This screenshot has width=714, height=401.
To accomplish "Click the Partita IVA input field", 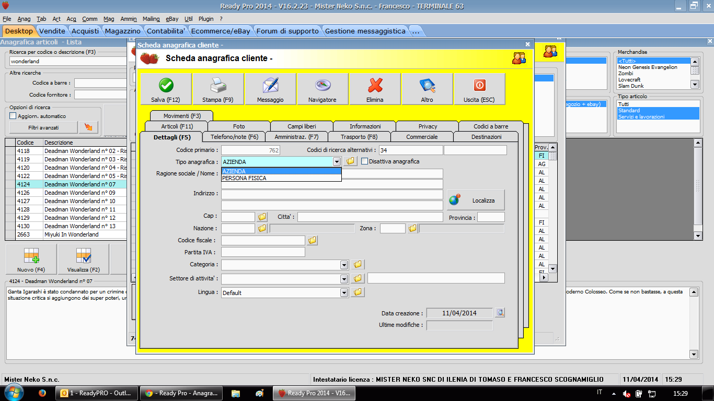I will 263,252.
